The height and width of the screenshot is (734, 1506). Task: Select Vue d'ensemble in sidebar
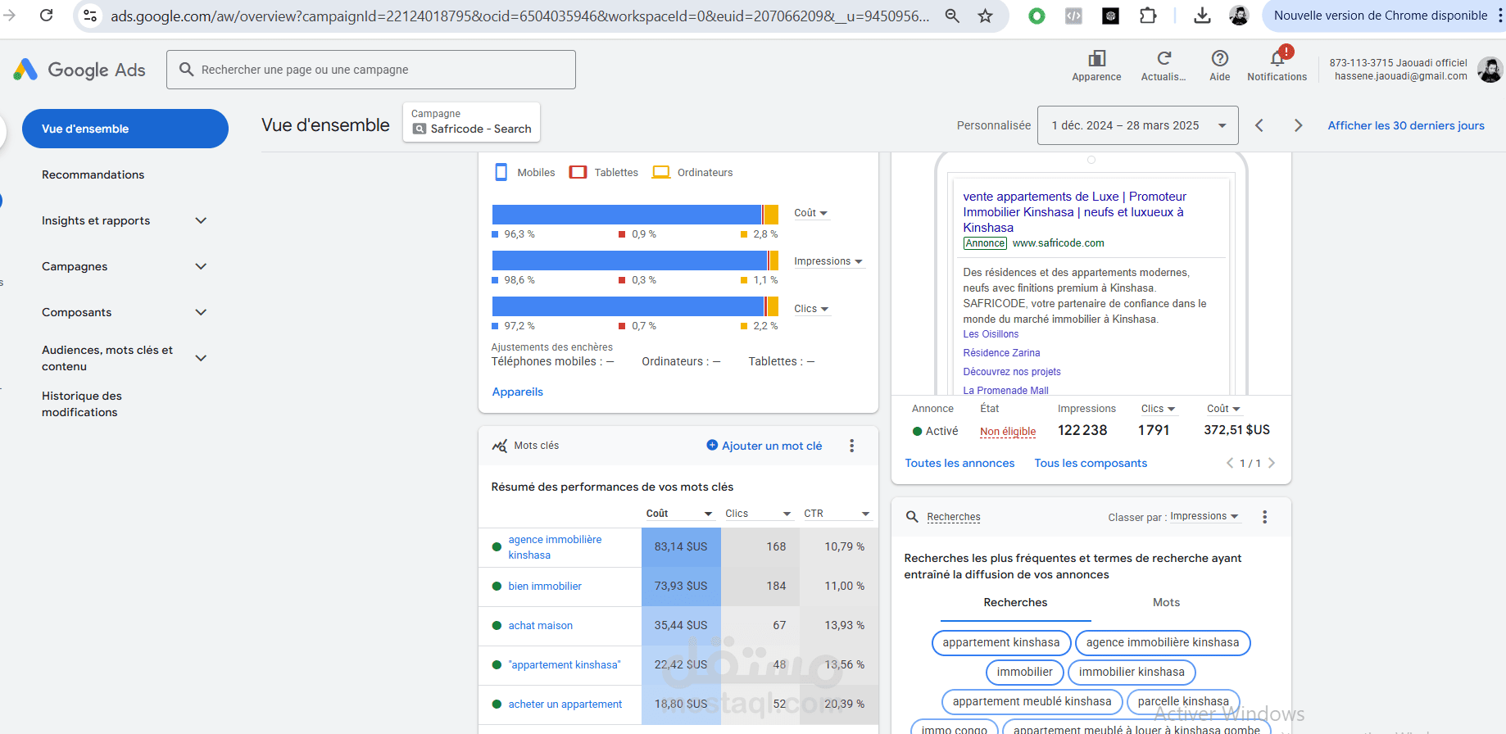(125, 129)
